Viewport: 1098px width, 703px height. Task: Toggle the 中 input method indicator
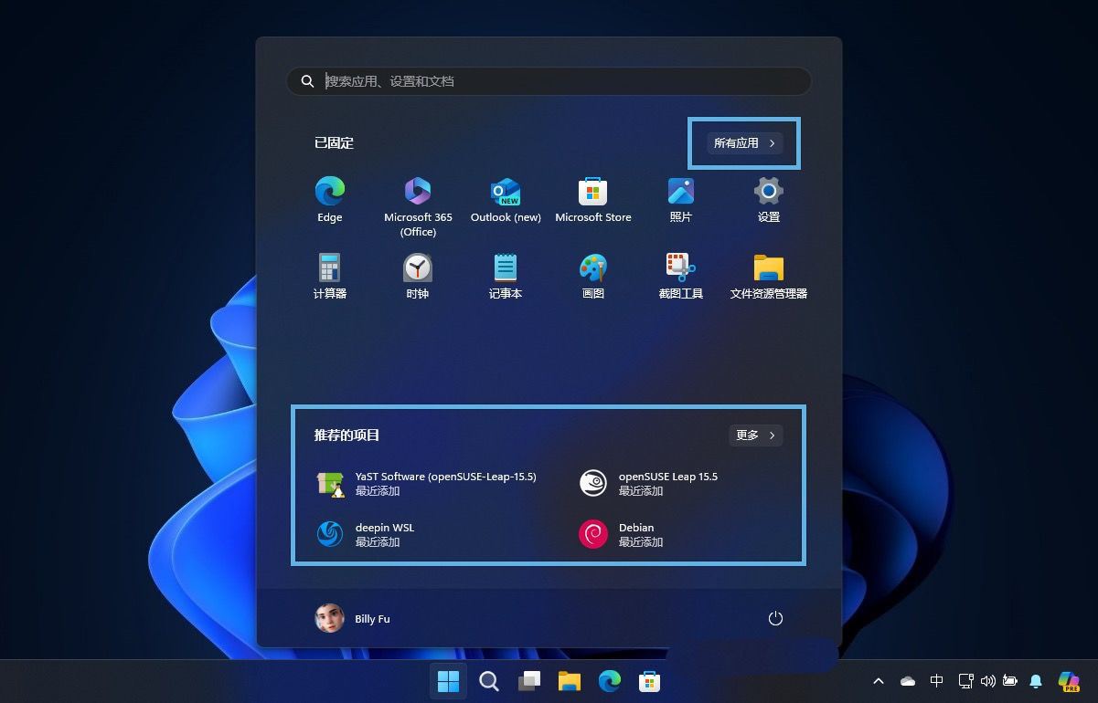936,681
